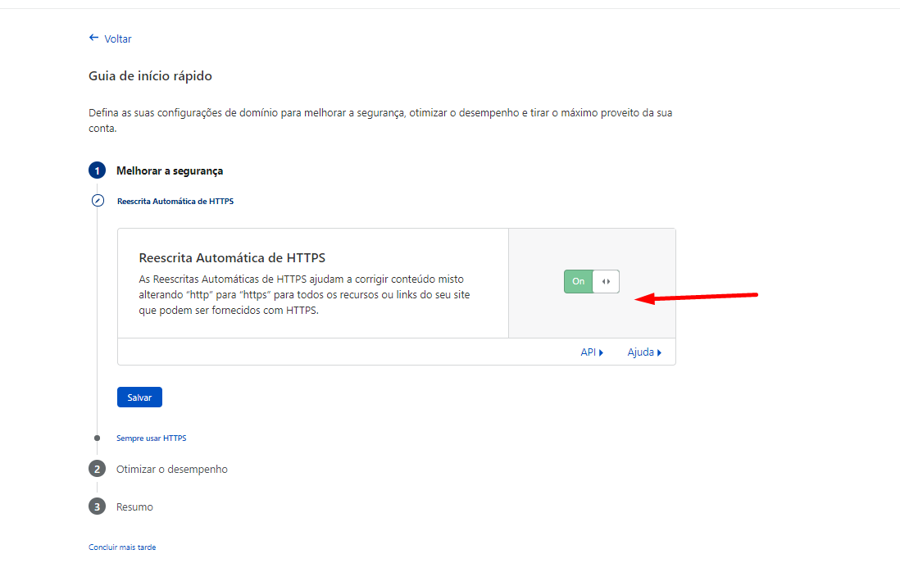Click the back arrow icon beside Voltar
Image resolution: width=900 pixels, height=586 pixels.
tap(93, 38)
